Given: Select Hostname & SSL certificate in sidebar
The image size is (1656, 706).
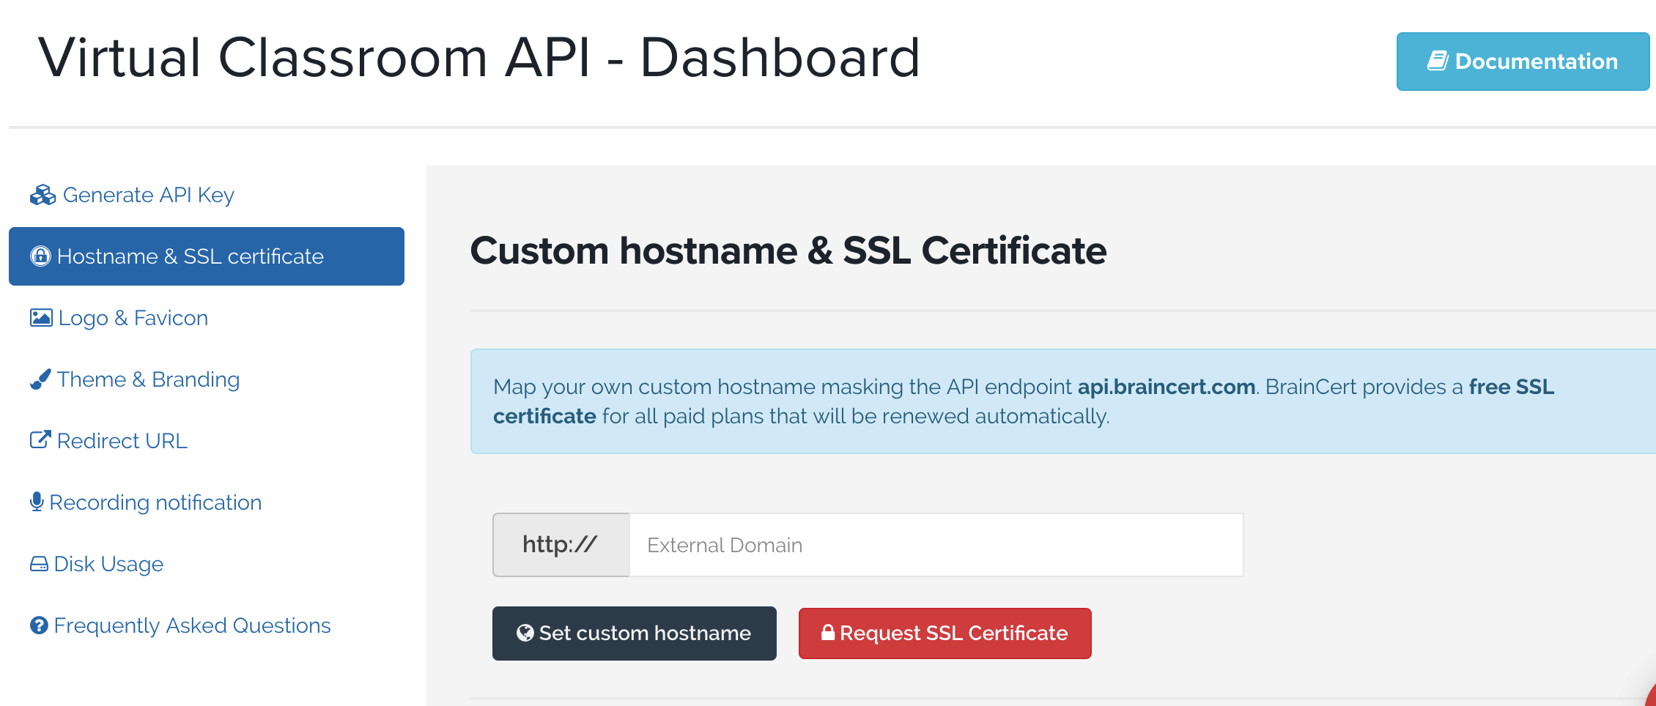Looking at the screenshot, I should 191,256.
